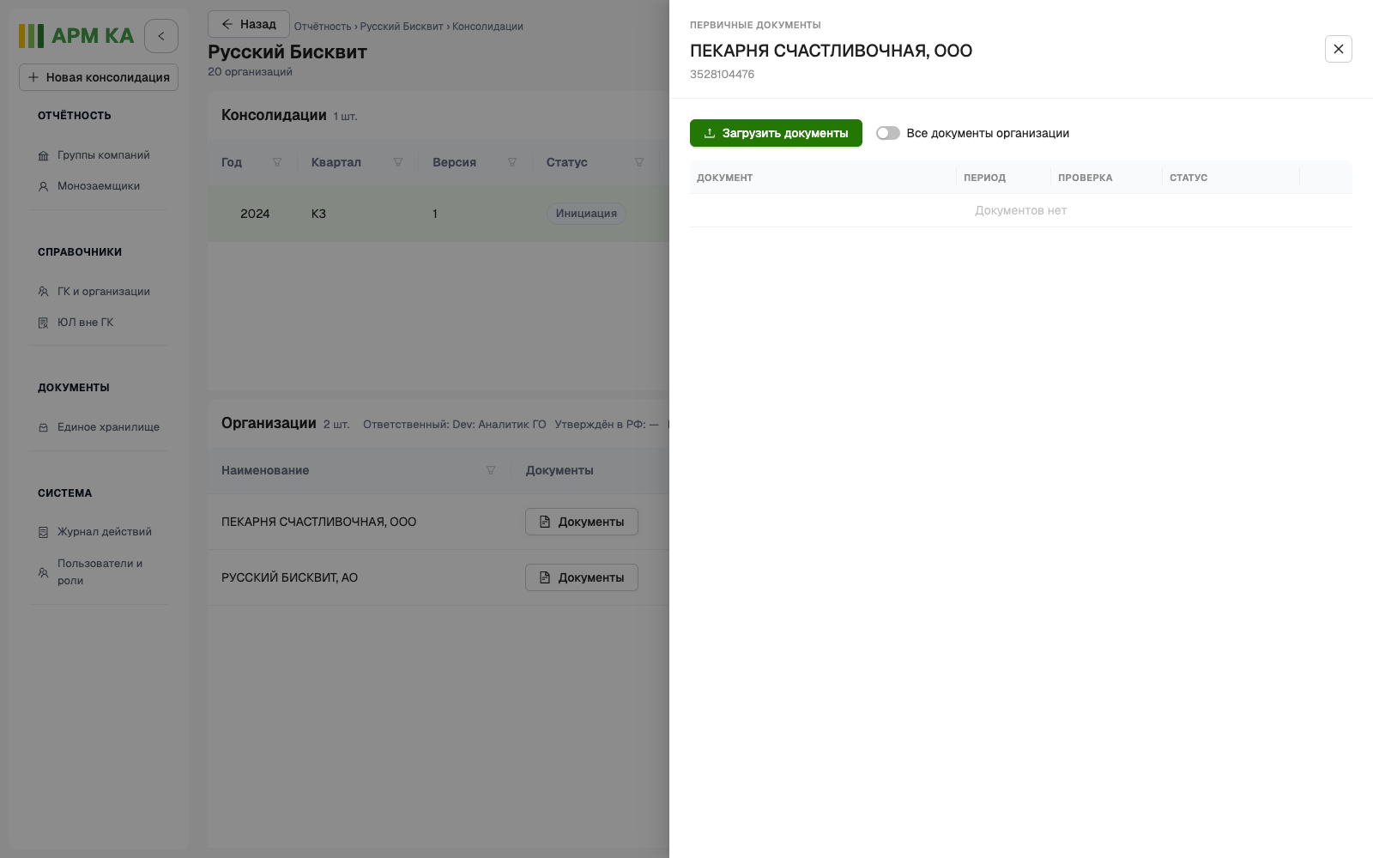The width and height of the screenshot is (1373, 858).
Task: Click Русский Бисквит breadcrumb link
Action: tap(402, 27)
